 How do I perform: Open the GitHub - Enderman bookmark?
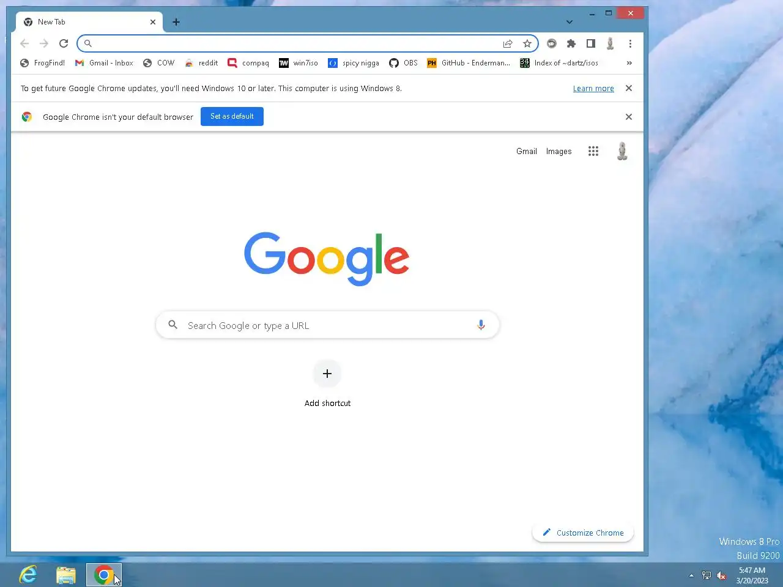pyautogui.click(x=469, y=63)
